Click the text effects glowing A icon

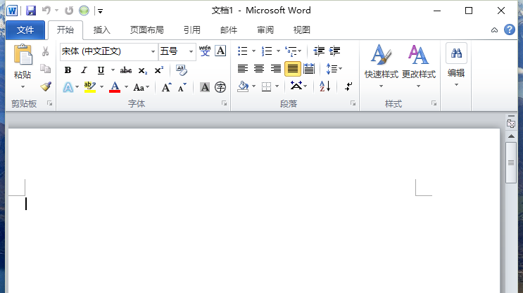pos(68,88)
